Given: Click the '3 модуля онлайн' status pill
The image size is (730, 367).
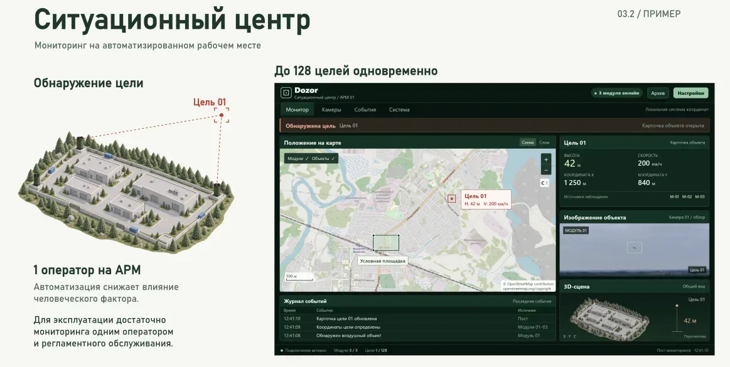Looking at the screenshot, I should tap(616, 93).
